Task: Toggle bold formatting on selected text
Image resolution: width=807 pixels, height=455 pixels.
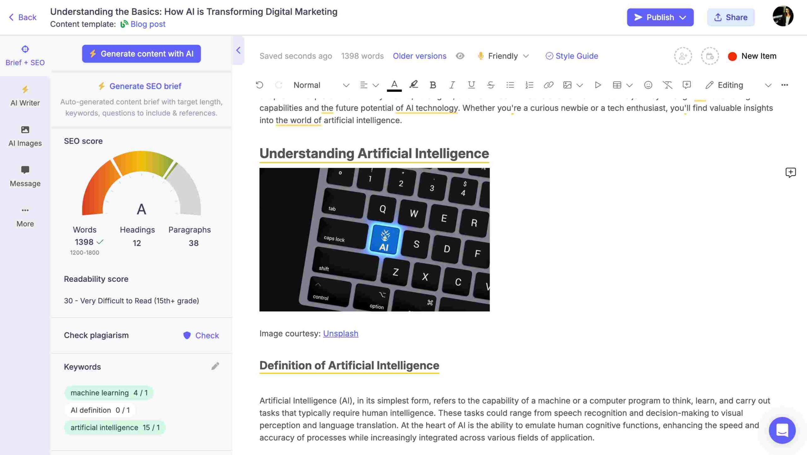Action: (x=433, y=85)
